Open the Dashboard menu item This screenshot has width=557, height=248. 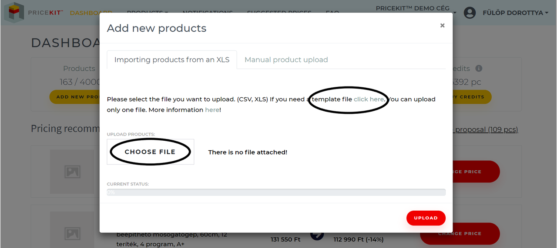(91, 13)
